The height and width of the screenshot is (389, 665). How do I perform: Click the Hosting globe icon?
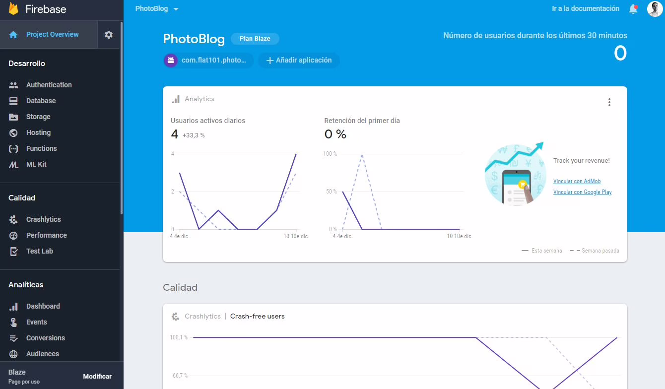(x=14, y=133)
